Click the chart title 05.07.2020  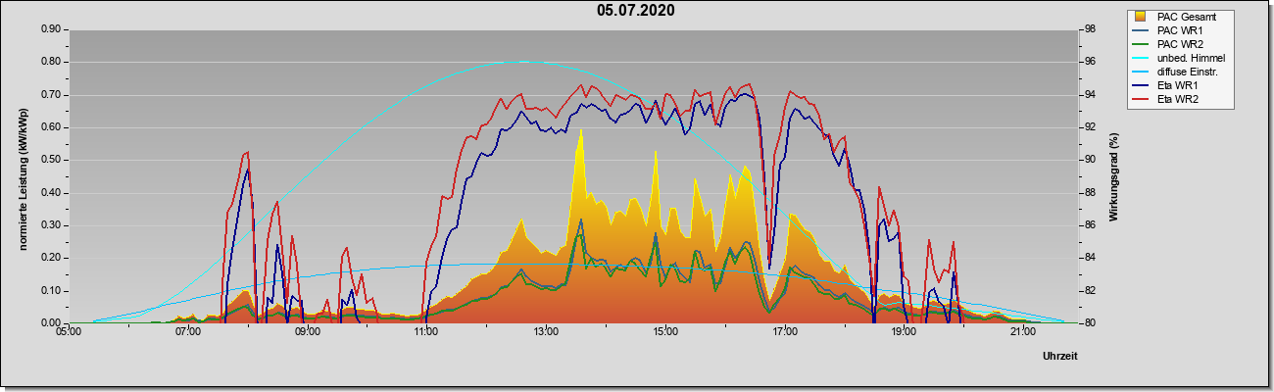click(x=635, y=12)
